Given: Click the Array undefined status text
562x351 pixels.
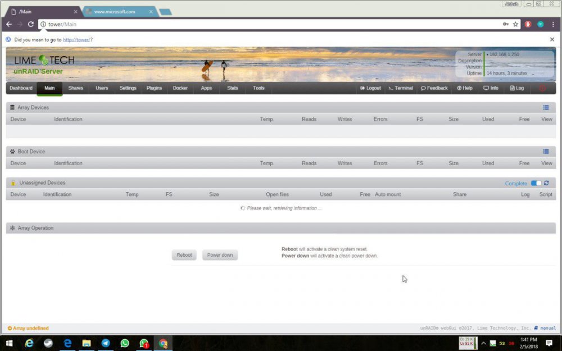Looking at the screenshot, I should coord(28,328).
